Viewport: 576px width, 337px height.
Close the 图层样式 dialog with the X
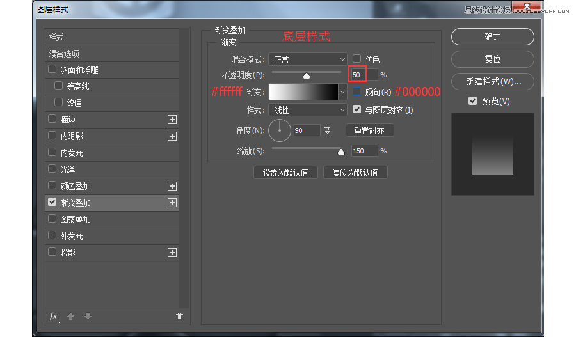tap(527, 6)
